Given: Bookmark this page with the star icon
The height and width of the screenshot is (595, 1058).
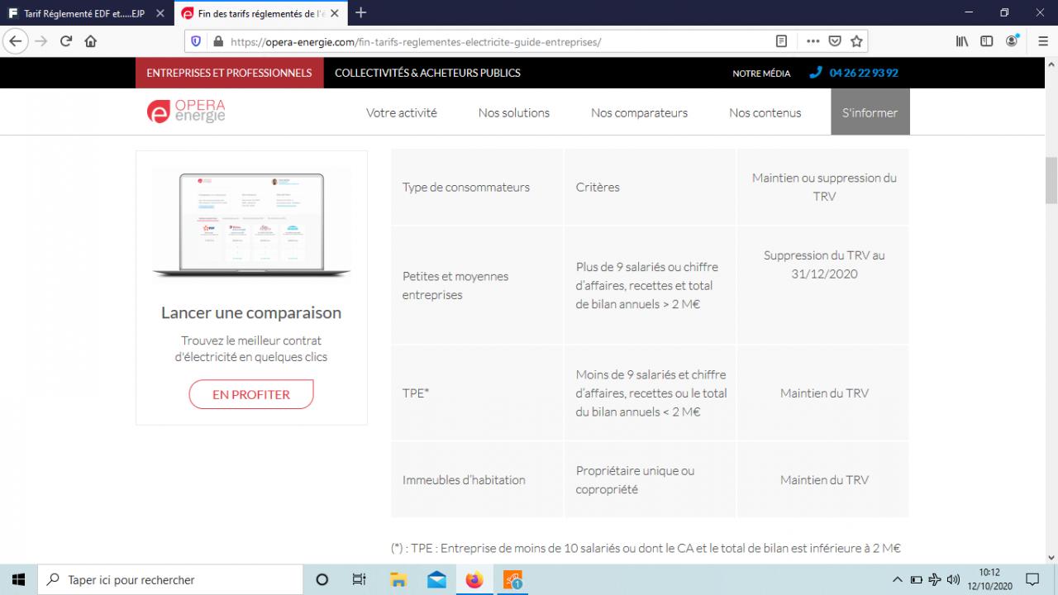Looking at the screenshot, I should (x=856, y=41).
